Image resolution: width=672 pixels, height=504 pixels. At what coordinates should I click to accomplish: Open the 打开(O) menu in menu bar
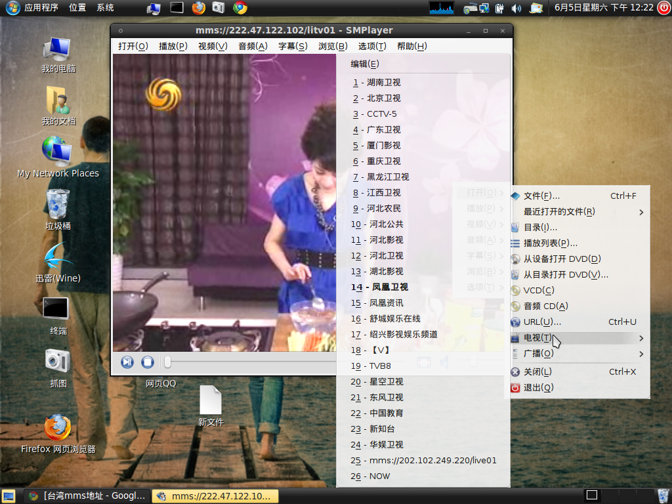[133, 47]
